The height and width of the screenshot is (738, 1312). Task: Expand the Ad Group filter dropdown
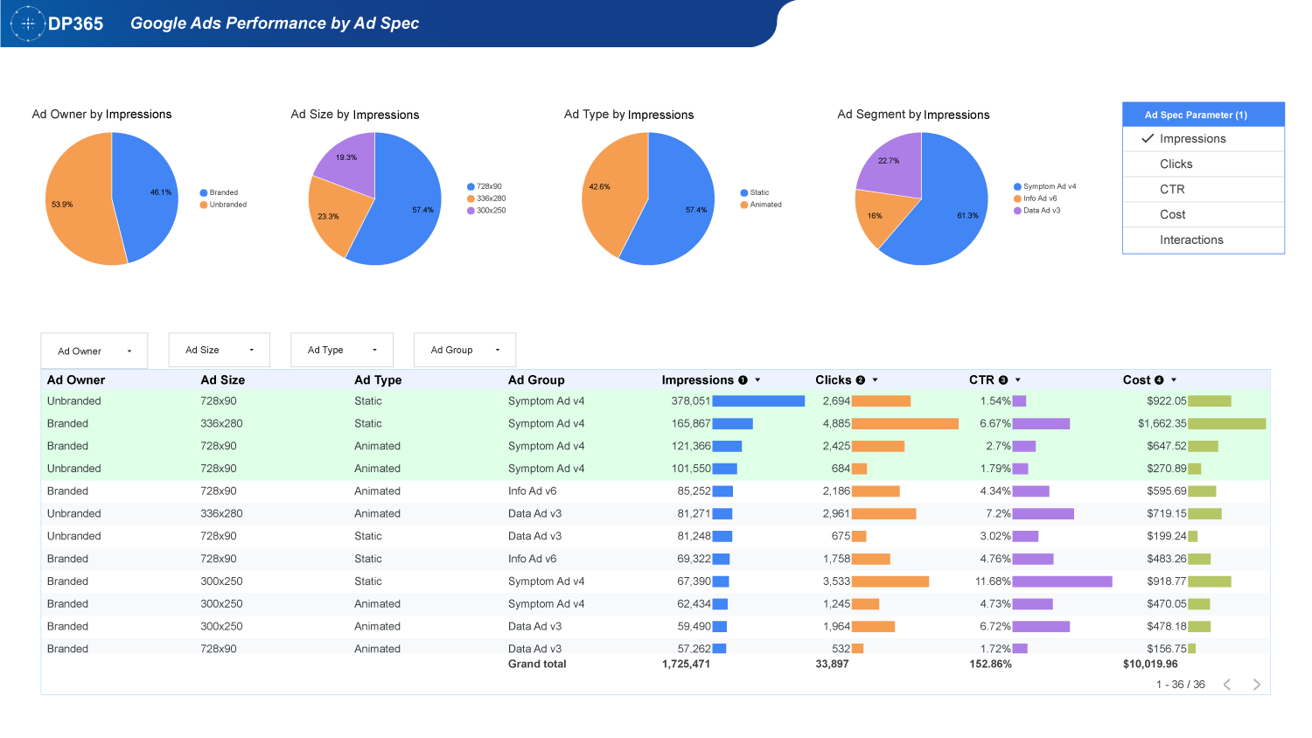(x=464, y=350)
